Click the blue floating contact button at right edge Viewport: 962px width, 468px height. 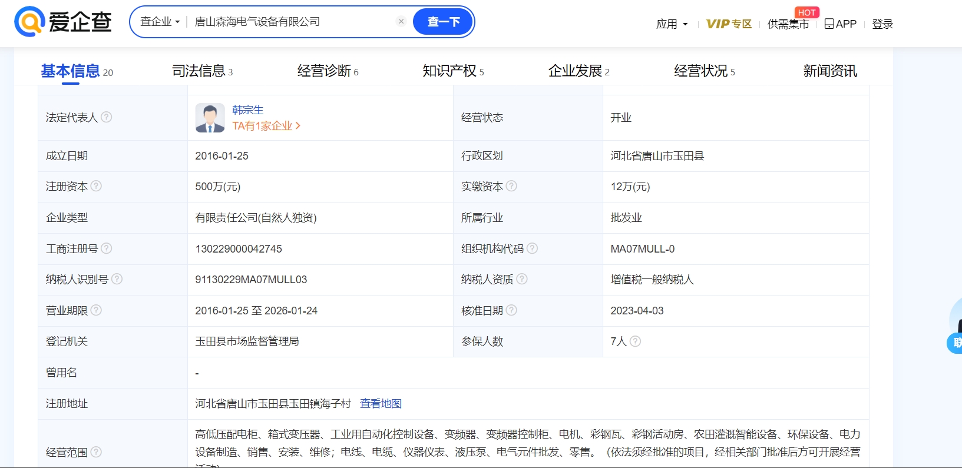coord(955,342)
